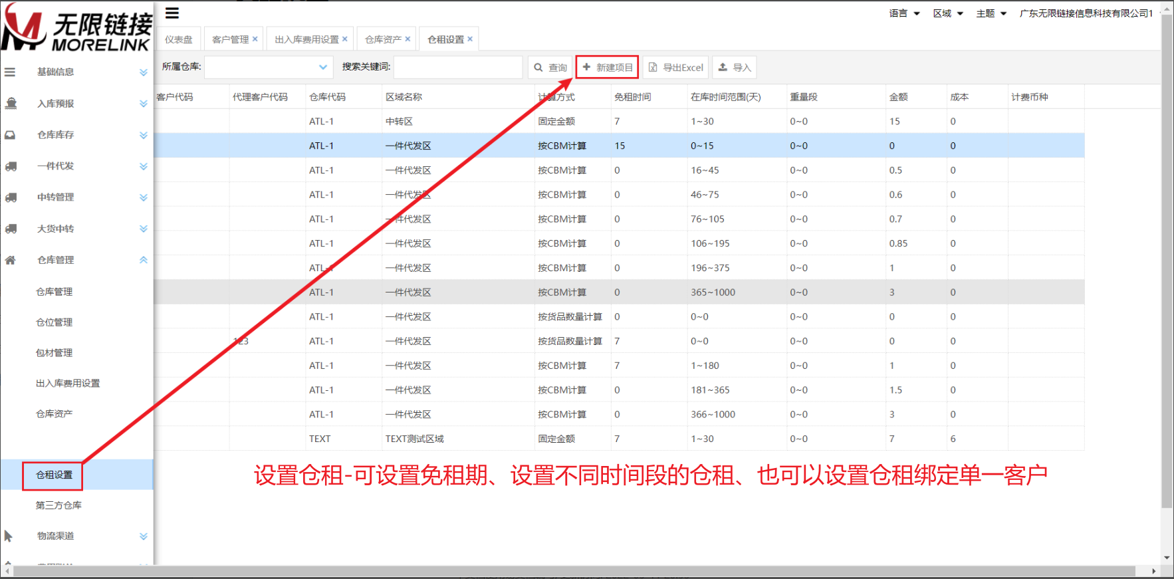Open the 所属仓库 dropdown
This screenshot has height=579, width=1174.
pos(268,67)
